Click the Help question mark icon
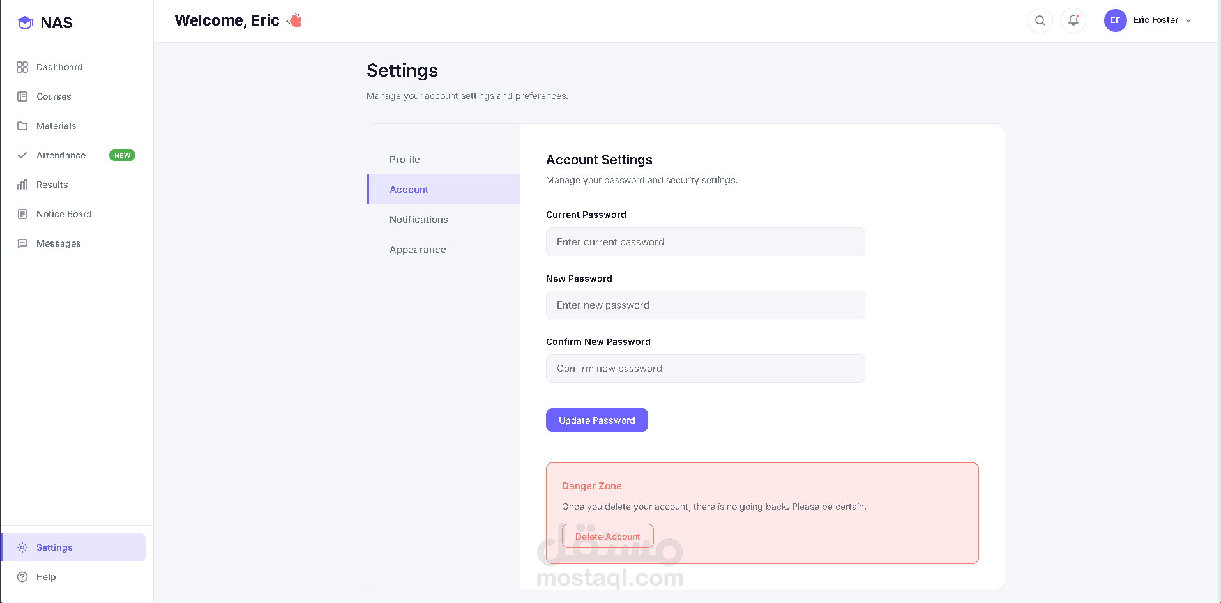Viewport: 1221px width, 603px height. click(22, 577)
